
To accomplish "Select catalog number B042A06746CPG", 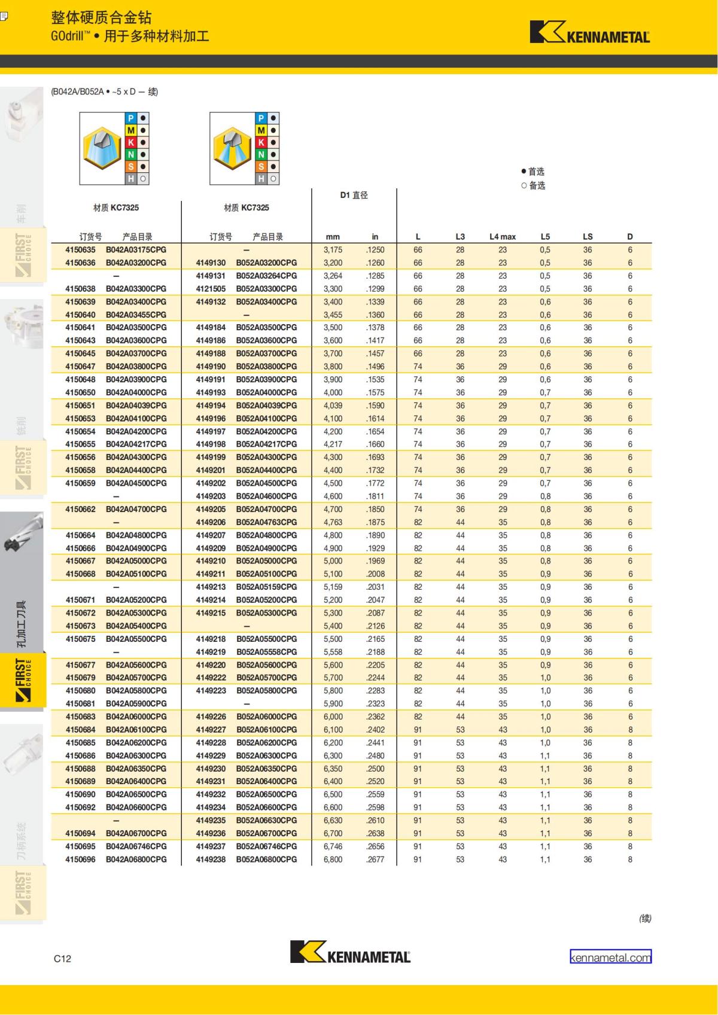I will pos(136,846).
